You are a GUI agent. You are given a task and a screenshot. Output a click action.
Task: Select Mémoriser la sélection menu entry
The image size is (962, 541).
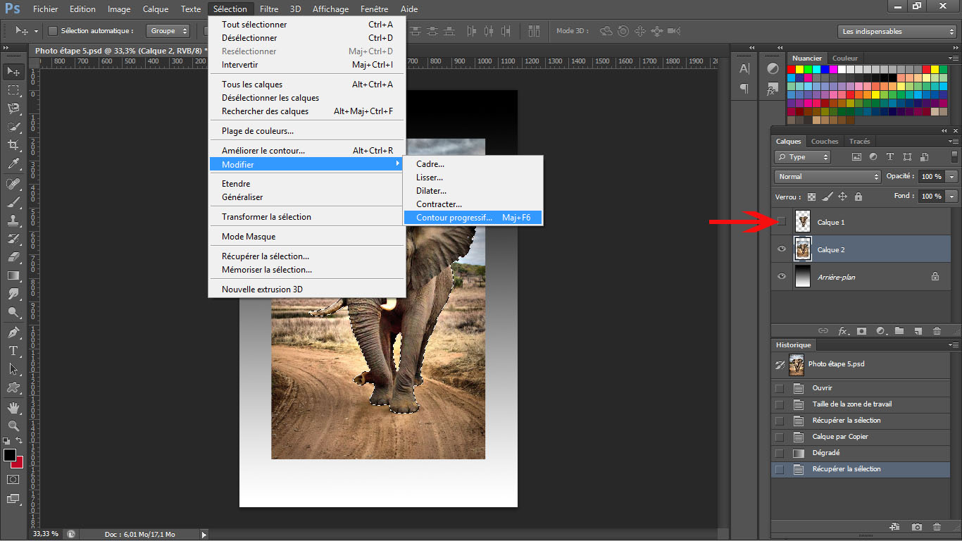[307, 270]
